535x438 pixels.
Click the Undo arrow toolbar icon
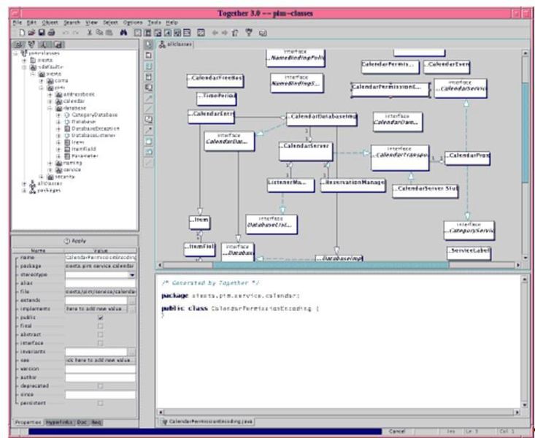[66, 33]
